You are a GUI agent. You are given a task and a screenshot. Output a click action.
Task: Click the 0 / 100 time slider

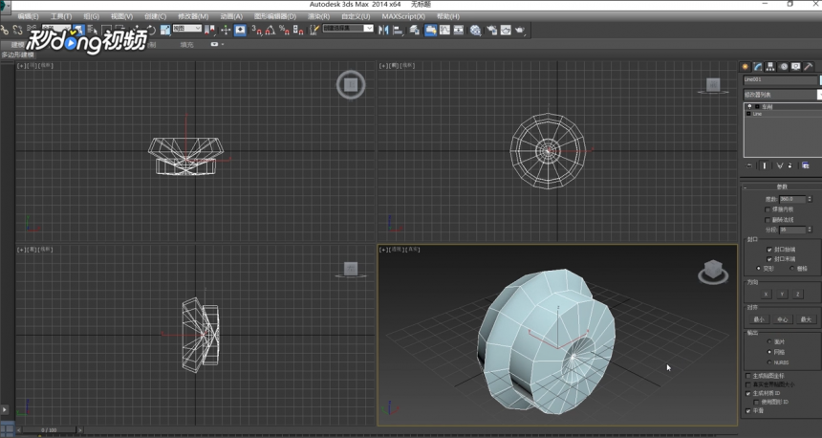(x=48, y=430)
